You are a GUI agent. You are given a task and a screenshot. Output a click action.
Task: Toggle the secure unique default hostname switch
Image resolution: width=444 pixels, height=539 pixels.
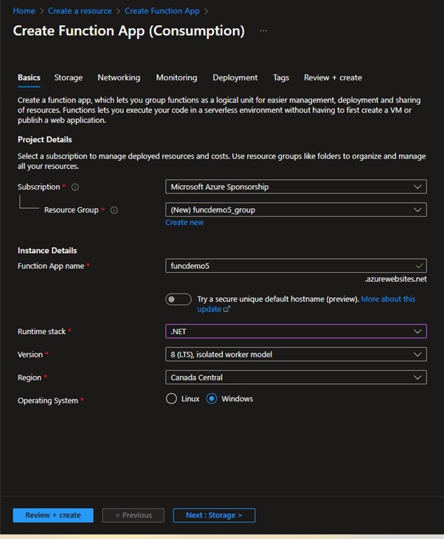(x=178, y=299)
